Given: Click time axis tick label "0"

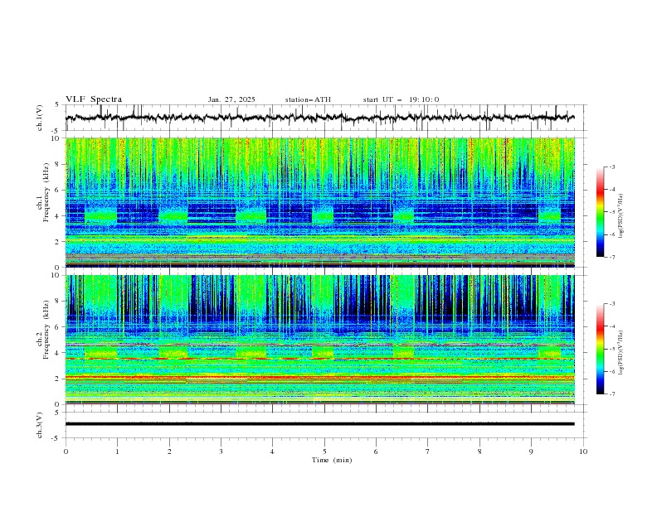Looking at the screenshot, I should tap(66, 451).
